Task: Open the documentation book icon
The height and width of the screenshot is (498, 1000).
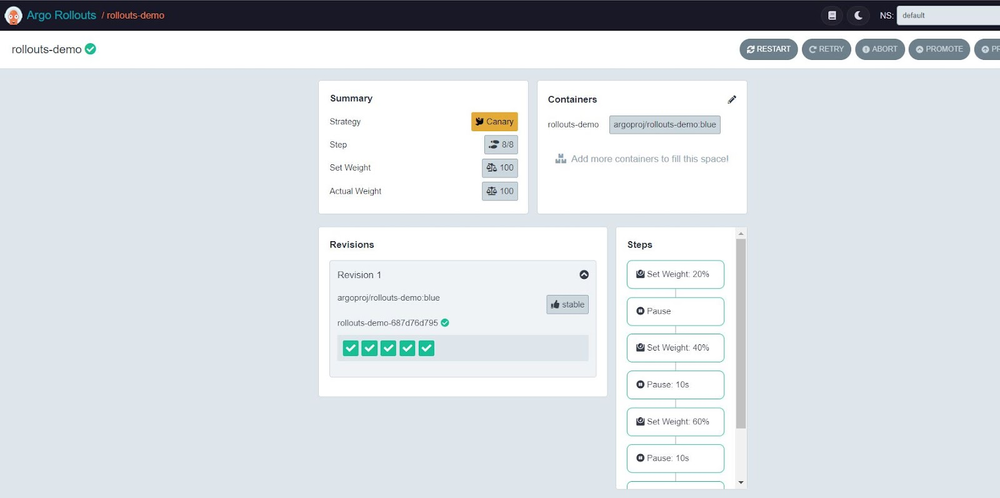Action: click(832, 16)
